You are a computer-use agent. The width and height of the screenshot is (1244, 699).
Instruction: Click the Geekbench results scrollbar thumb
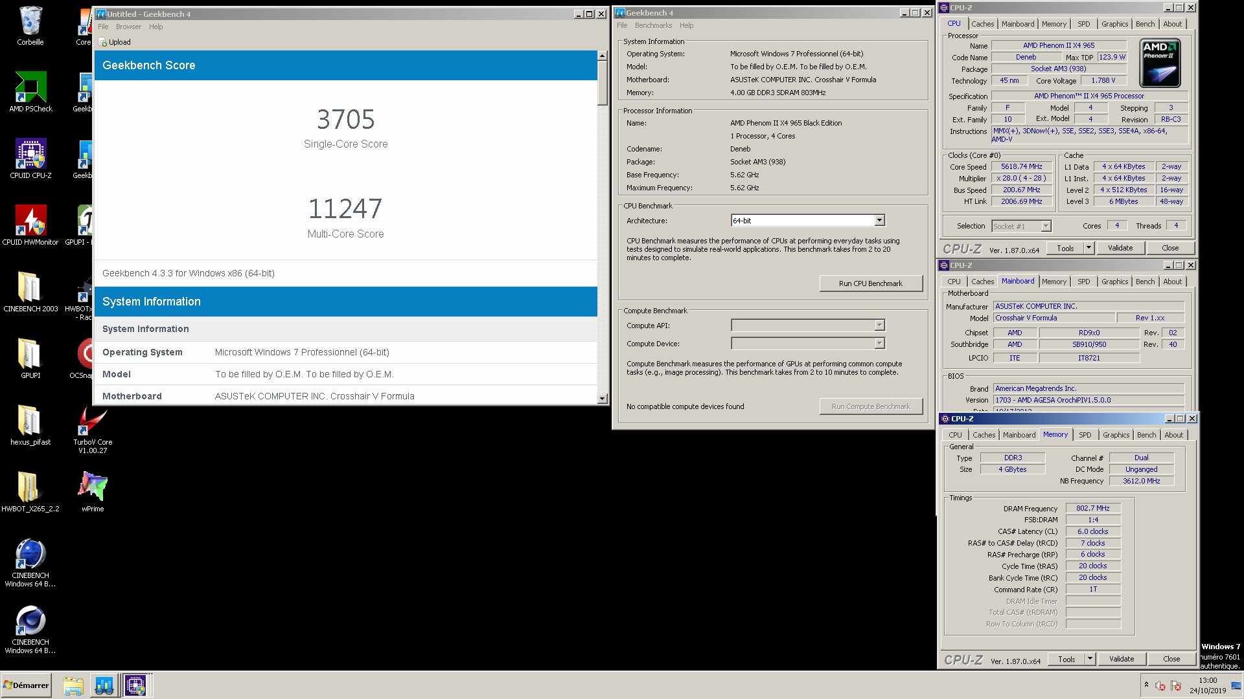(x=602, y=83)
